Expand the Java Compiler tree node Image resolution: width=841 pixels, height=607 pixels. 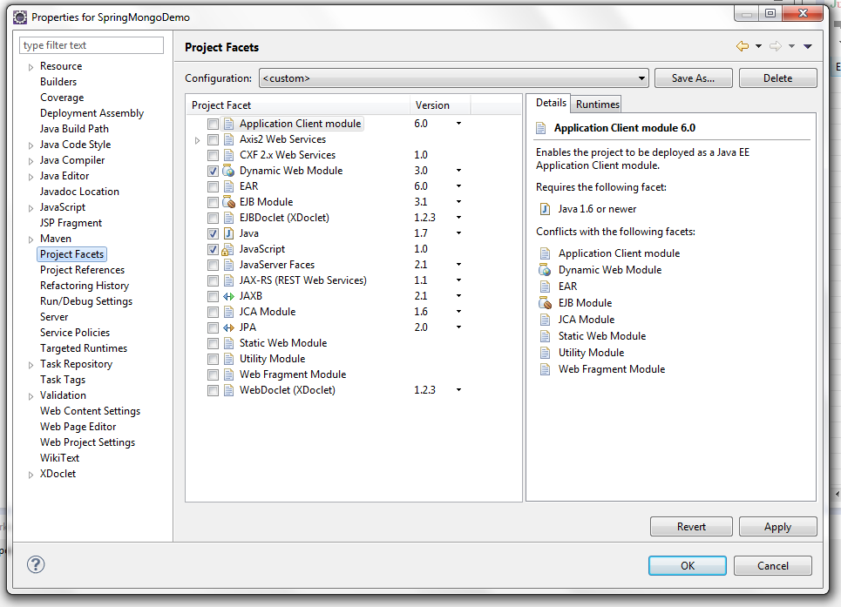click(31, 161)
